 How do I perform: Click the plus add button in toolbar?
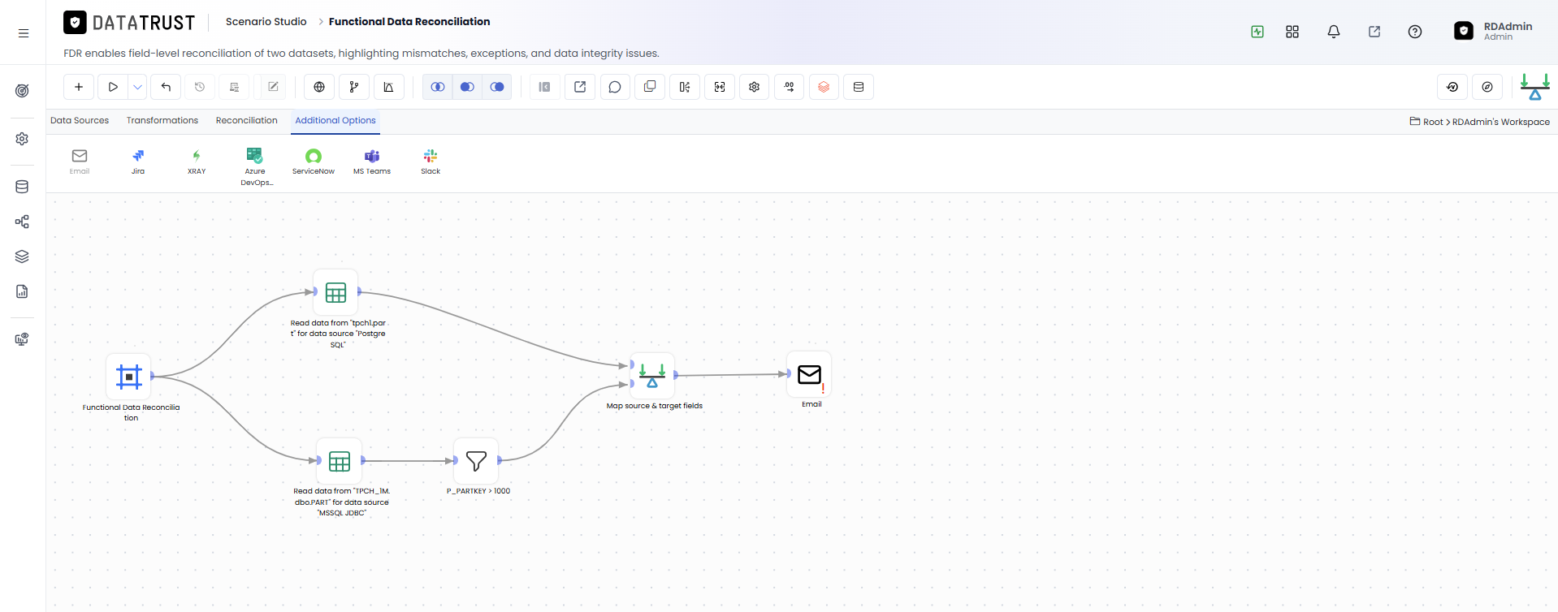79,87
